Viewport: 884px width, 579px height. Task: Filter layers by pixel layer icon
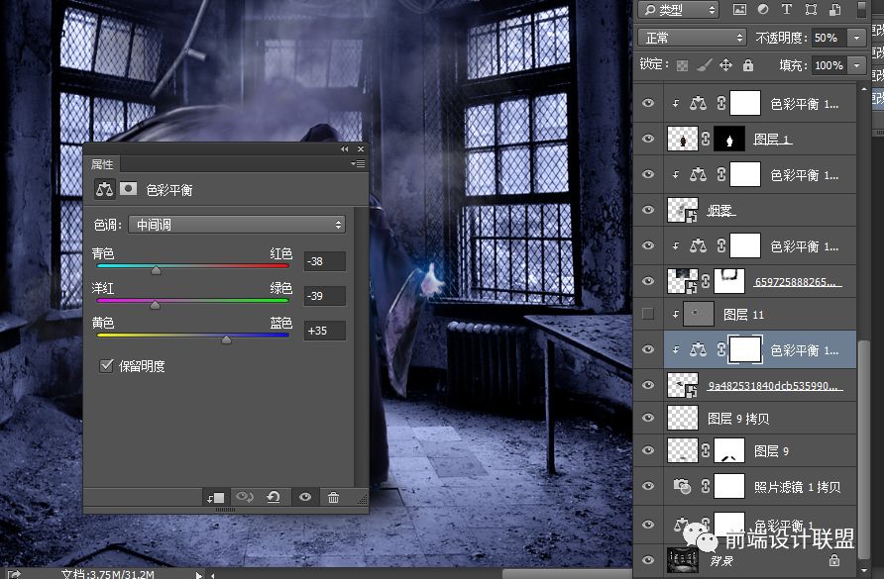(739, 9)
